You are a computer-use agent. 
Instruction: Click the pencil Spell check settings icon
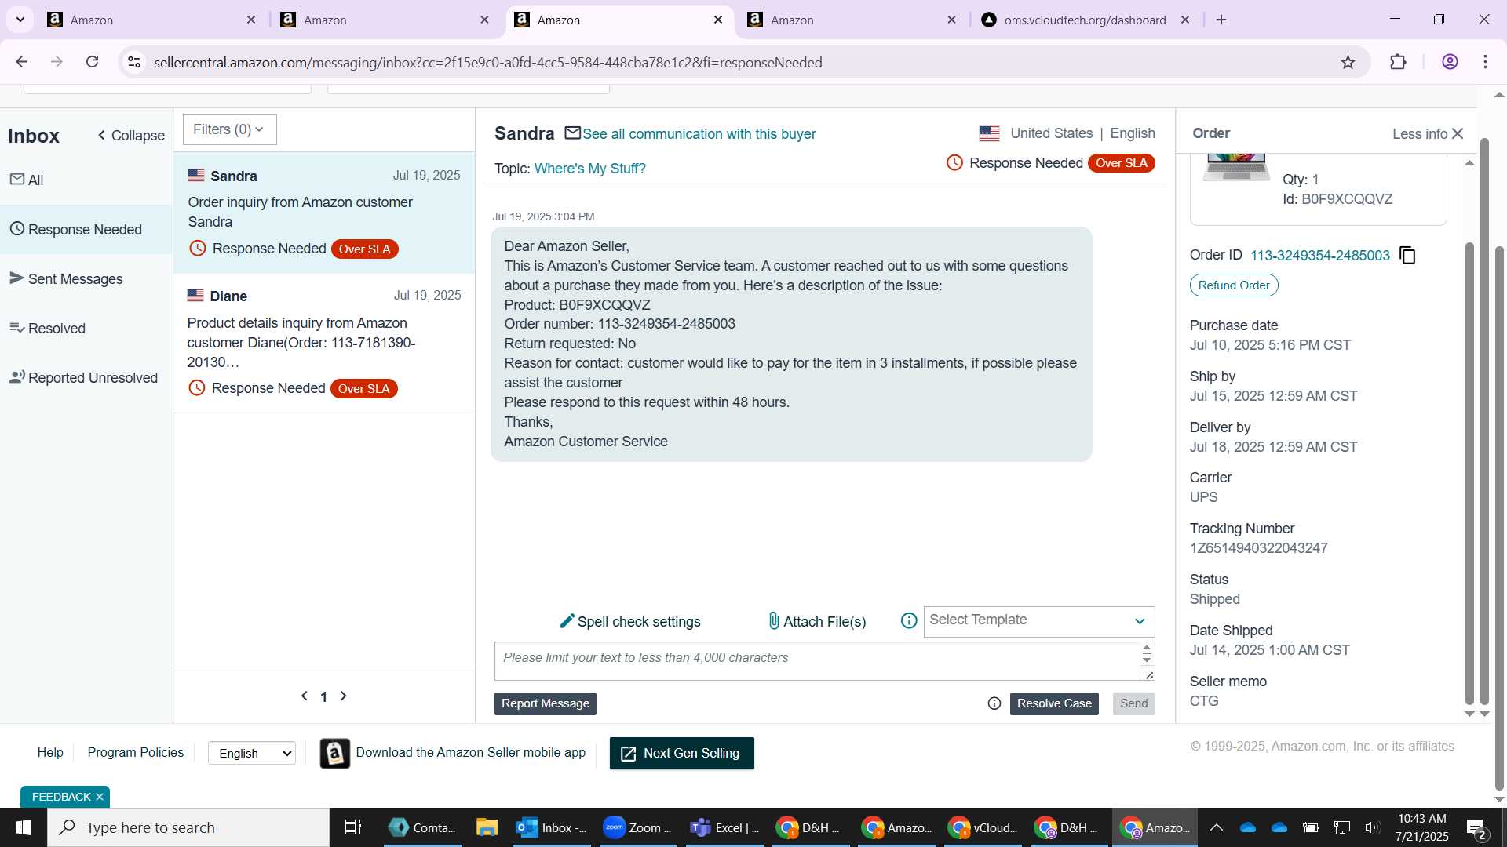point(567,621)
